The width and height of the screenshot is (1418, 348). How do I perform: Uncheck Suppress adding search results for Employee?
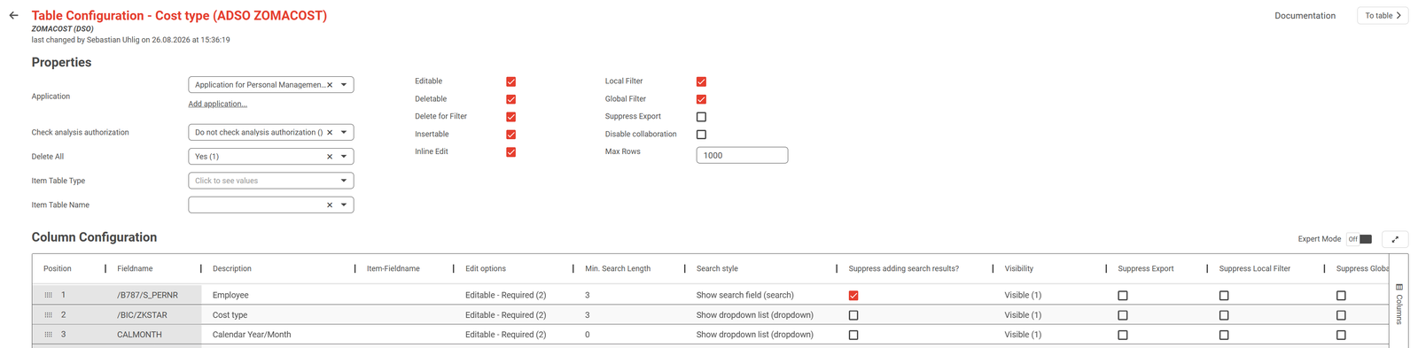click(853, 296)
